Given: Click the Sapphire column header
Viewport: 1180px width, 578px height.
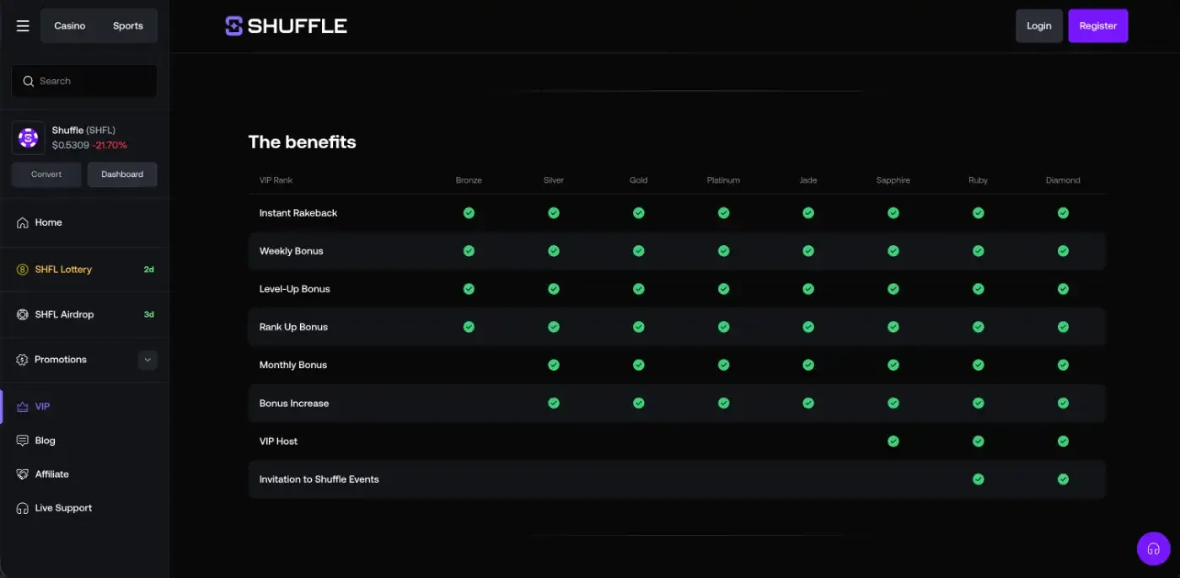Looking at the screenshot, I should [893, 180].
